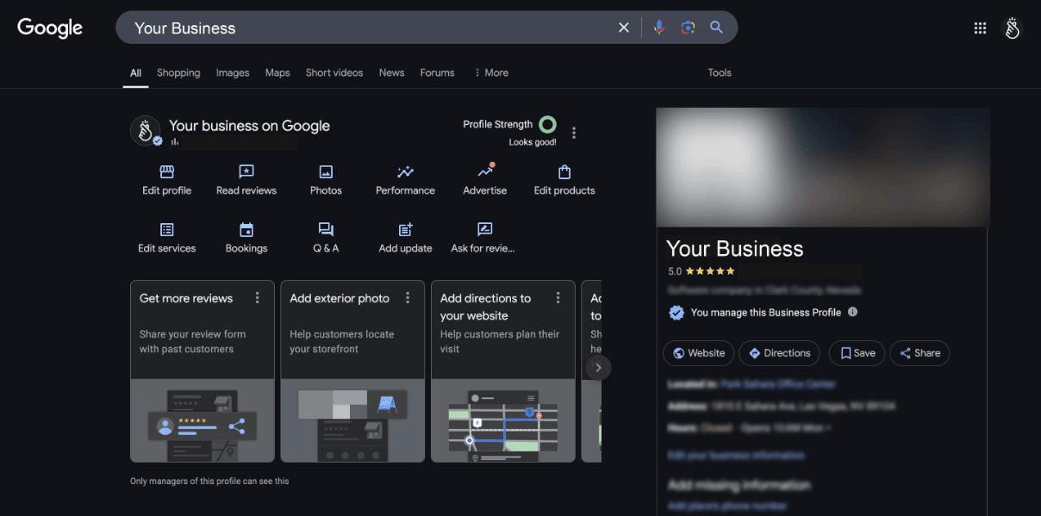The image size is (1041, 516).
Task: Switch to the Shopping tab
Action: pos(178,72)
